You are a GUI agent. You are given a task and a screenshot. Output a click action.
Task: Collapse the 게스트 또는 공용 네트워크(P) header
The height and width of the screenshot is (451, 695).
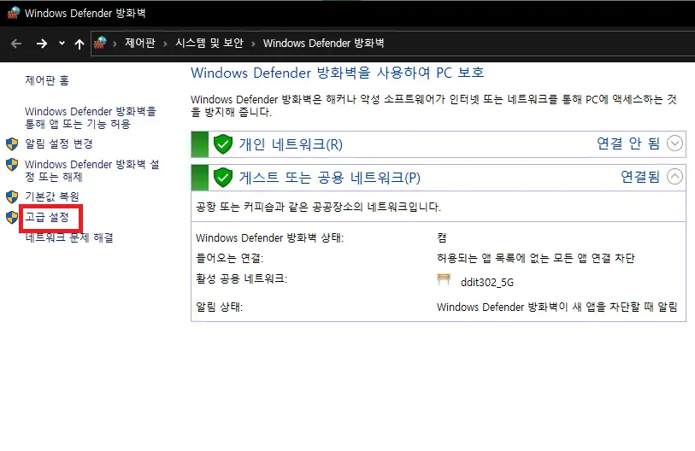pyautogui.click(x=439, y=178)
